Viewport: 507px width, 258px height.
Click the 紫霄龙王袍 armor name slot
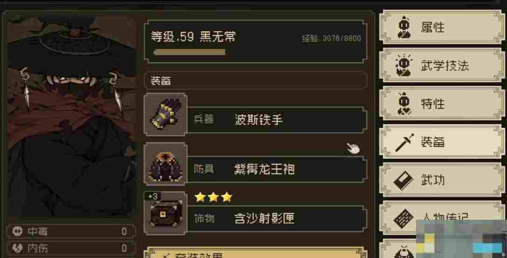click(x=277, y=169)
